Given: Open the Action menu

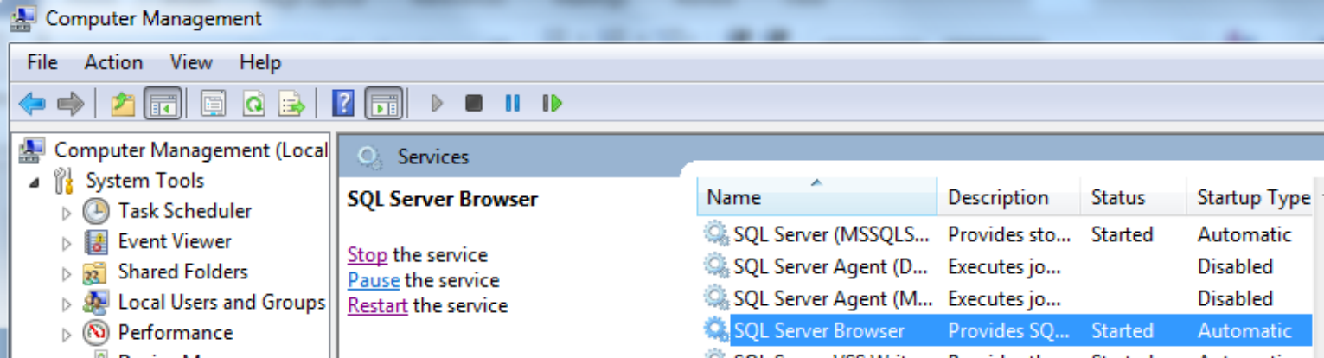Looking at the screenshot, I should coord(113,62).
